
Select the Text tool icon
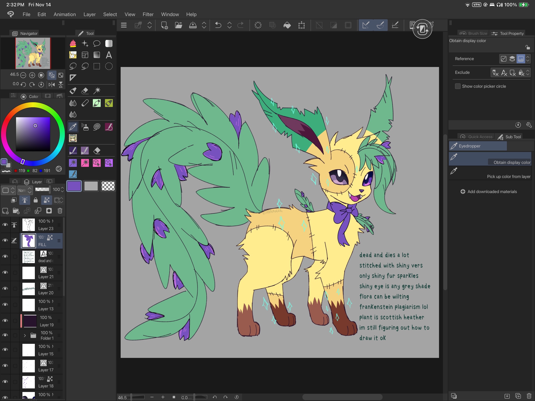(x=109, y=55)
